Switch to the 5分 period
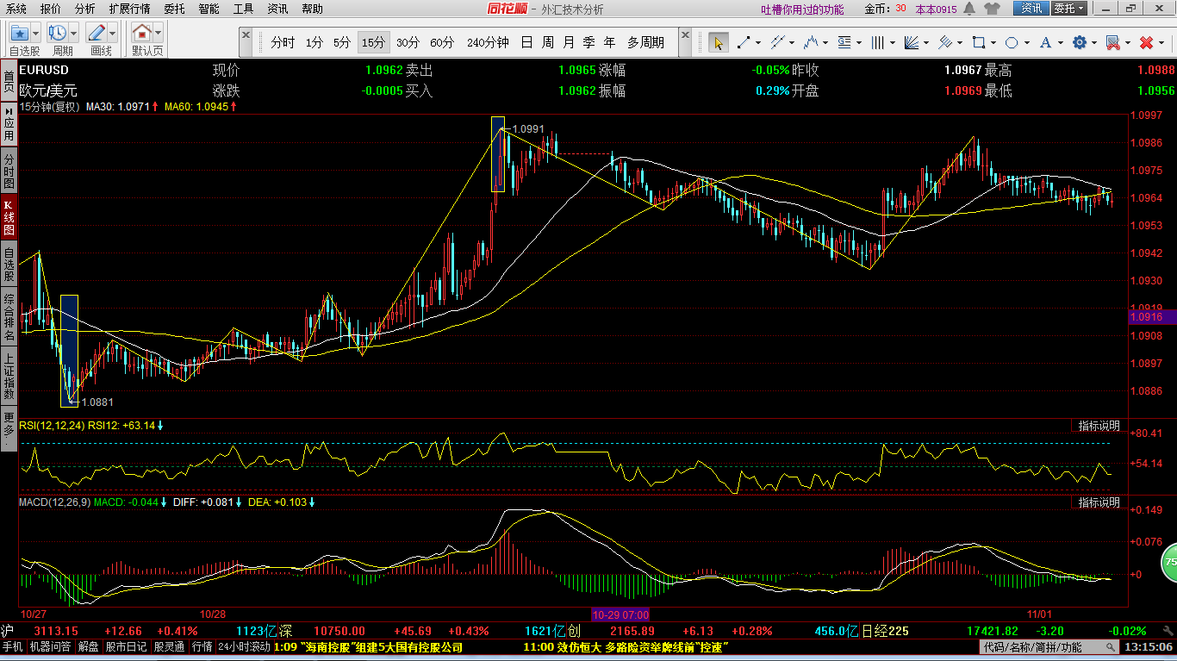1177x661 pixels. [x=342, y=42]
